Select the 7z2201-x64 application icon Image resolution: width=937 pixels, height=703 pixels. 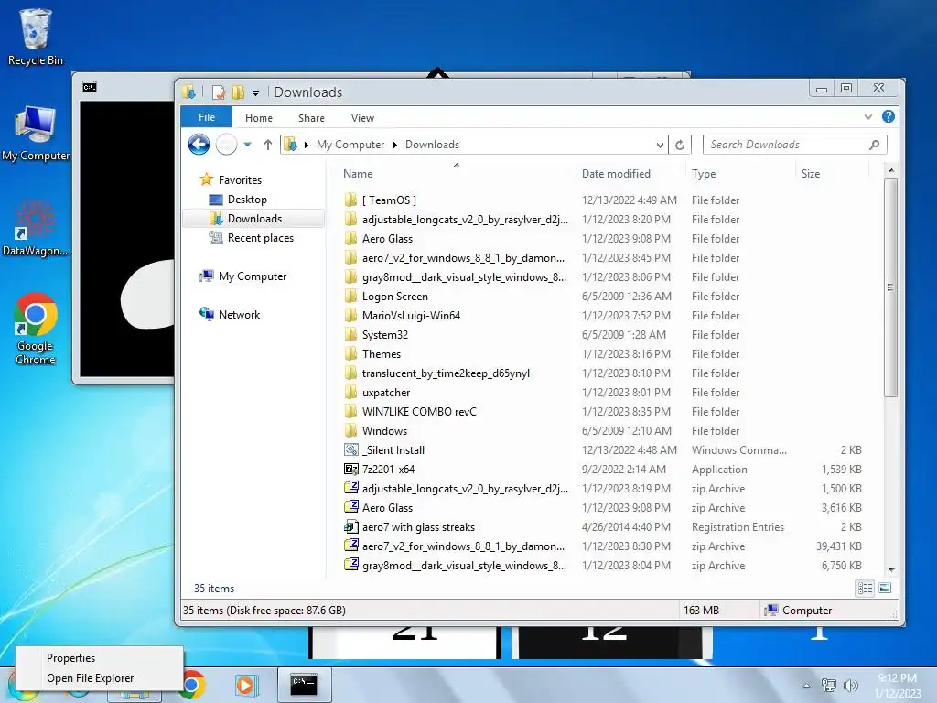(x=350, y=470)
